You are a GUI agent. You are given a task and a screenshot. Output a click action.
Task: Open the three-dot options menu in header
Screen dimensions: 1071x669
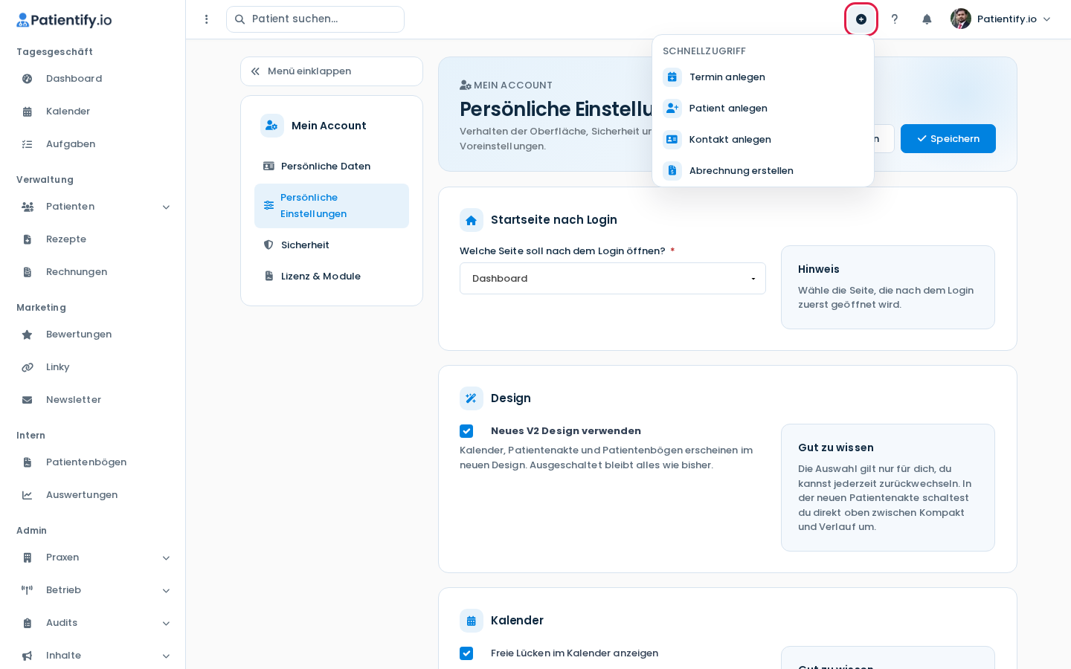point(207,19)
